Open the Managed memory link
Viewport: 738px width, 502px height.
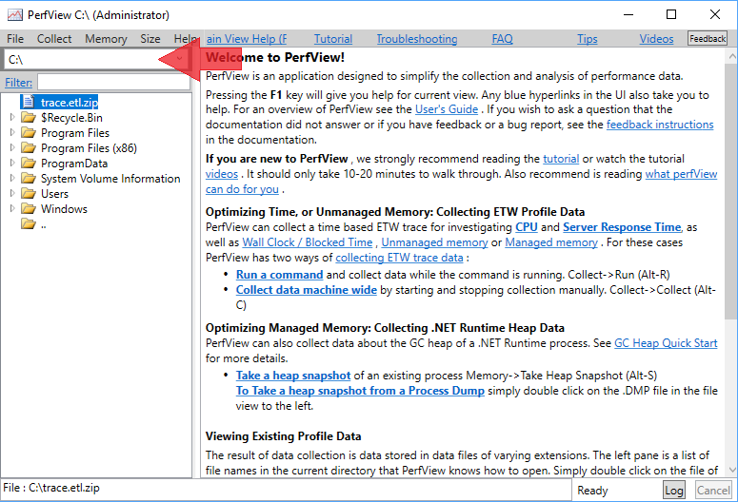(x=551, y=242)
